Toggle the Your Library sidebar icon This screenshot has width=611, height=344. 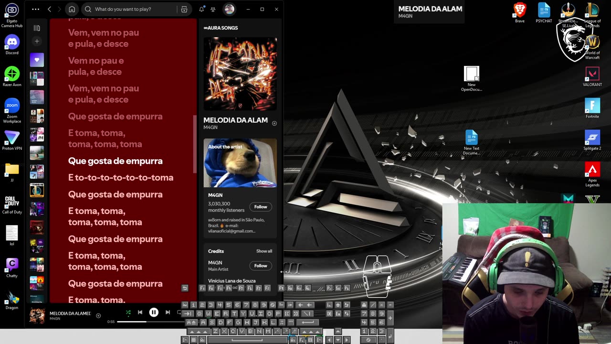(37, 28)
